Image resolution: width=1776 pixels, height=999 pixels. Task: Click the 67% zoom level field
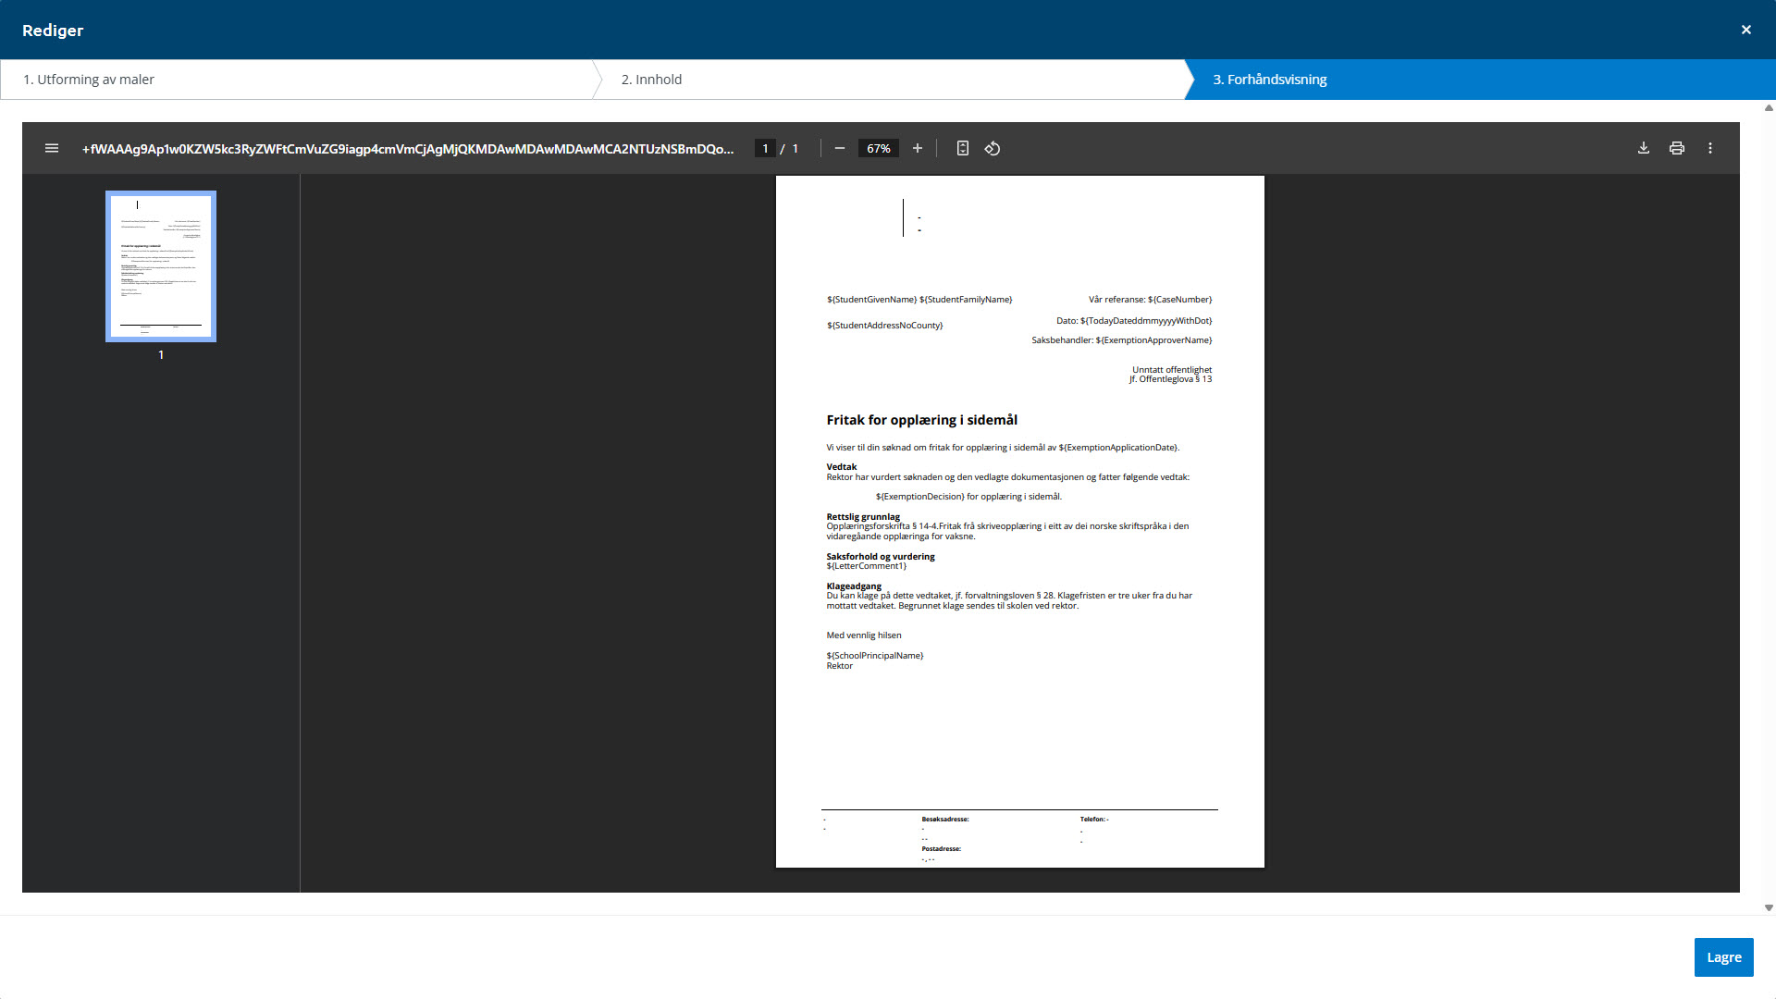point(878,148)
